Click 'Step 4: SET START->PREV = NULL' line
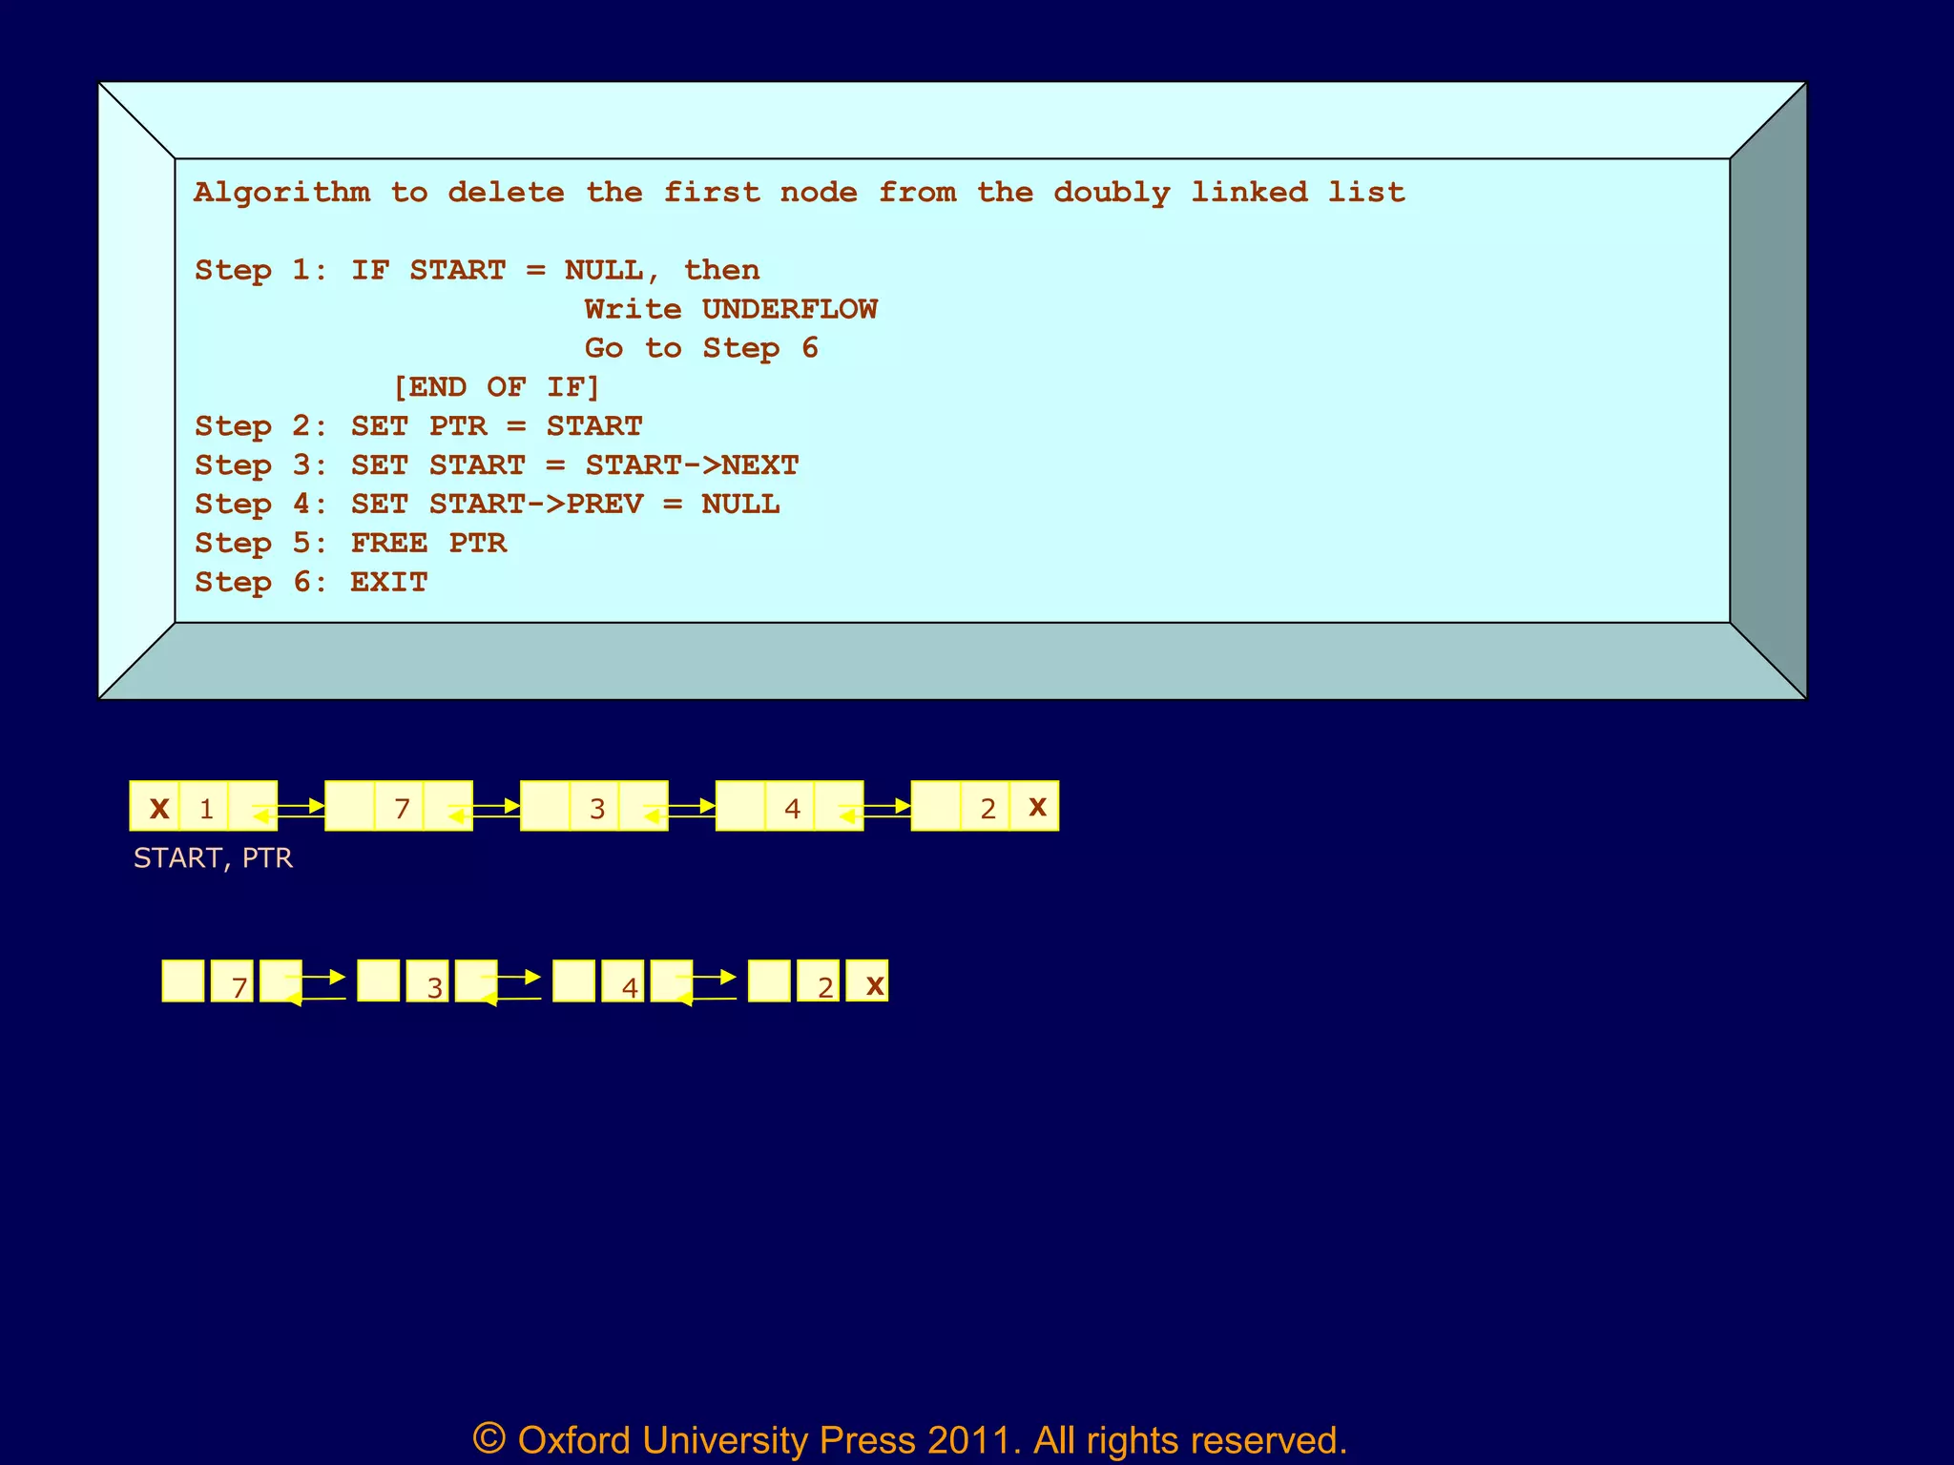The height and width of the screenshot is (1465, 1954). [487, 505]
